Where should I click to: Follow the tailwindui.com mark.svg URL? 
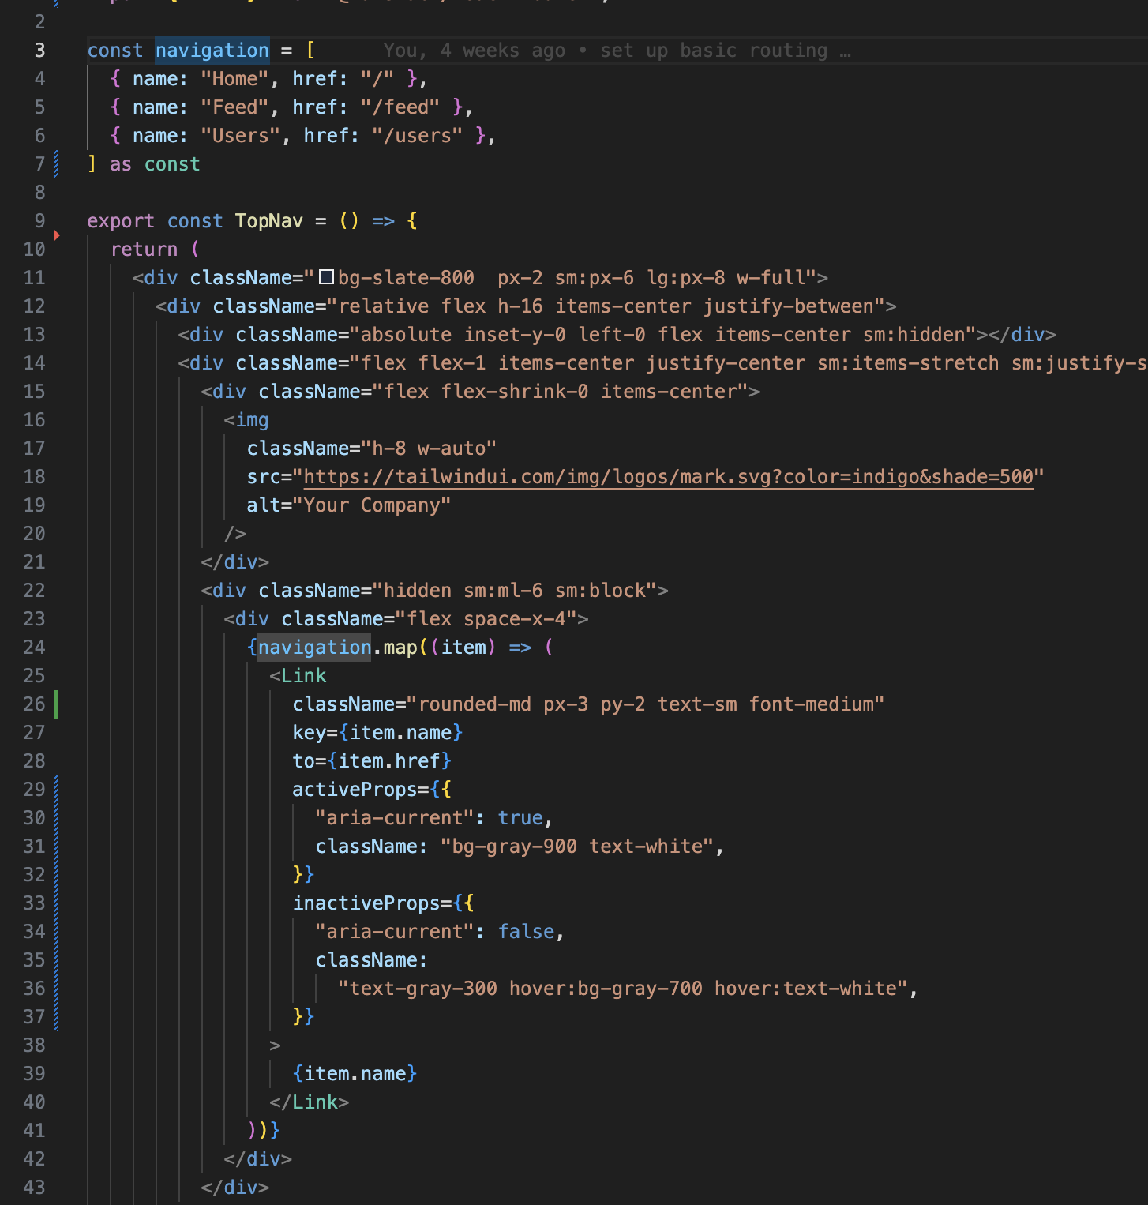(668, 477)
